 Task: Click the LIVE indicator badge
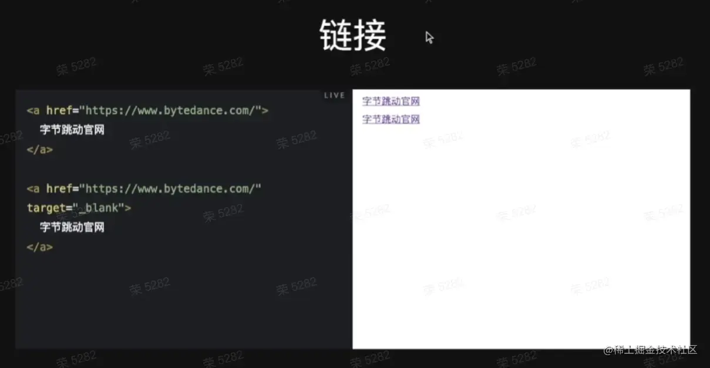[334, 95]
